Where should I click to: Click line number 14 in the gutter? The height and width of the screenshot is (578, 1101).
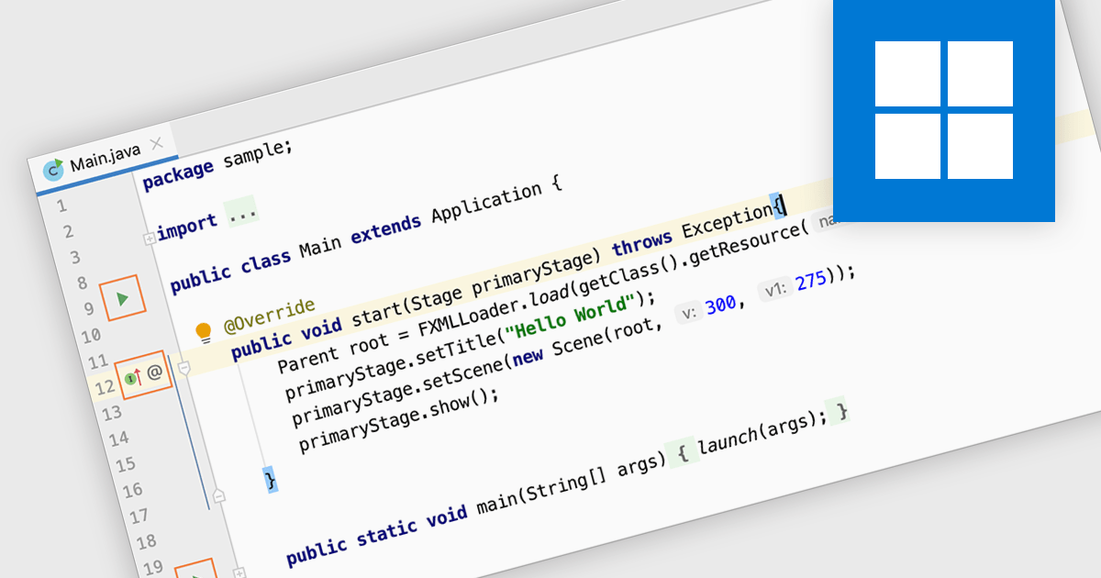click(x=118, y=439)
